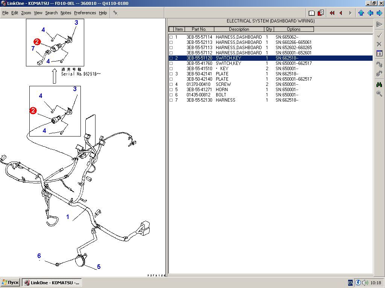Screen dimensions: 385x288
Task: Select the PLATE row 3EB-50-42141
Action: click(271, 74)
